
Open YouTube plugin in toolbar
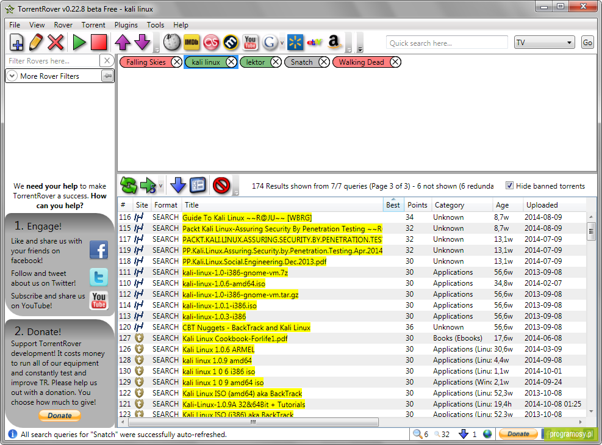pos(250,42)
